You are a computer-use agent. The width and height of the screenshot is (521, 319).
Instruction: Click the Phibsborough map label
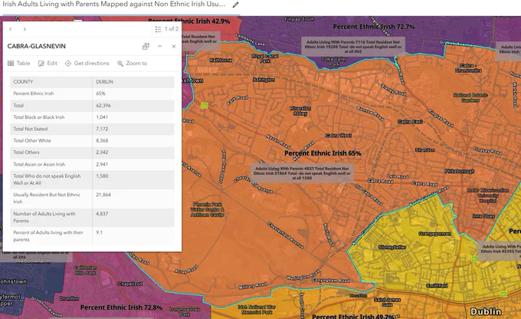[x=459, y=171]
